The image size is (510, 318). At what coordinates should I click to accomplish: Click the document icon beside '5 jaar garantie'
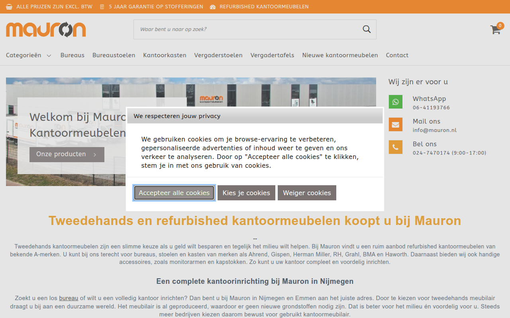[x=102, y=7]
